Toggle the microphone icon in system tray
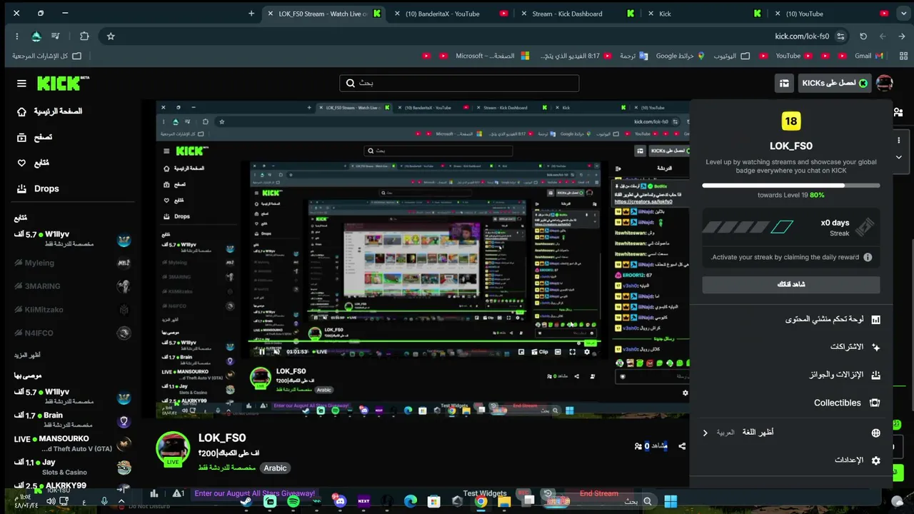Viewport: 914px width, 514px height. [104, 501]
